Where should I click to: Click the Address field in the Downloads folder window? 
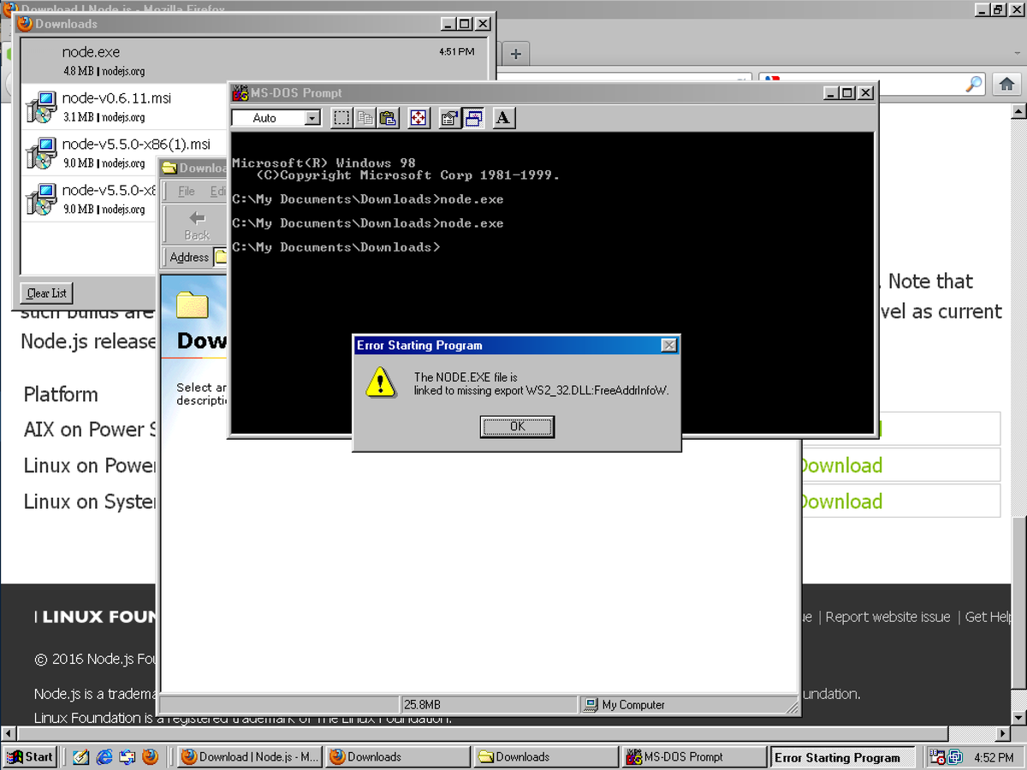click(x=220, y=257)
